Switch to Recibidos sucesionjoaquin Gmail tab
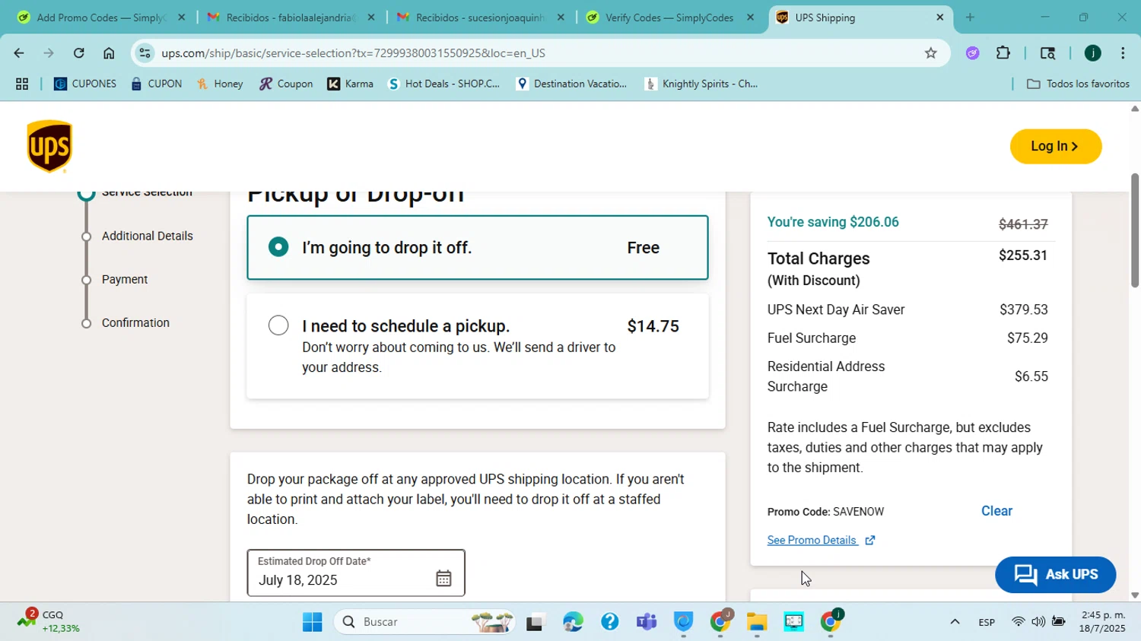This screenshot has width=1141, height=641. click(x=480, y=17)
